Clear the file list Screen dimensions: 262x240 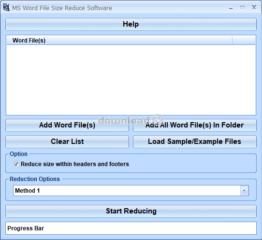coord(67,141)
